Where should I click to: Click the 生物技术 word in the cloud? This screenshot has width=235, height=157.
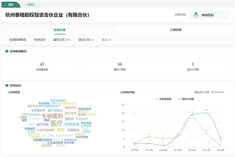pos(73,130)
